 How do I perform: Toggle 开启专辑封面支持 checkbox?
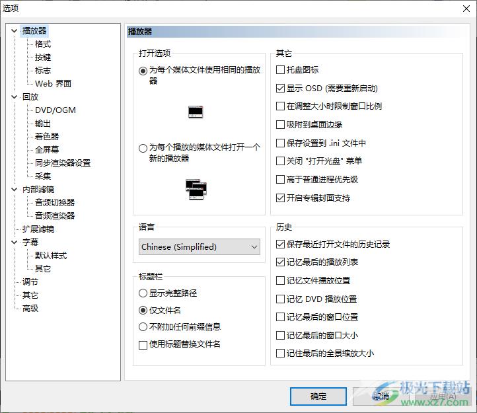coord(280,198)
